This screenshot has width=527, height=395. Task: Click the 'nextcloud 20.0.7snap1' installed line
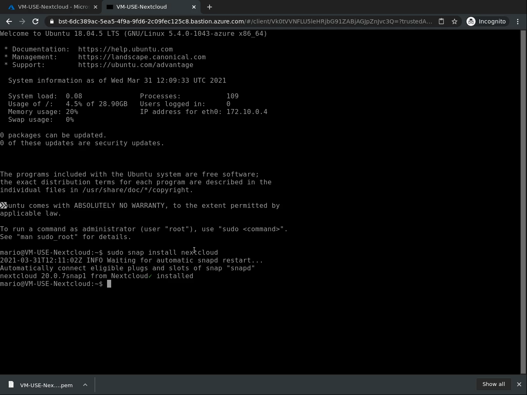[97, 276]
